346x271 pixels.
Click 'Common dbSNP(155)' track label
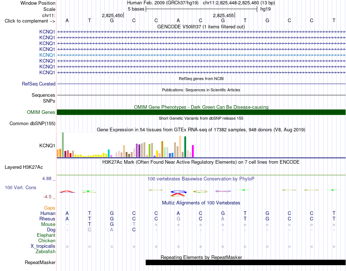coord(32,124)
